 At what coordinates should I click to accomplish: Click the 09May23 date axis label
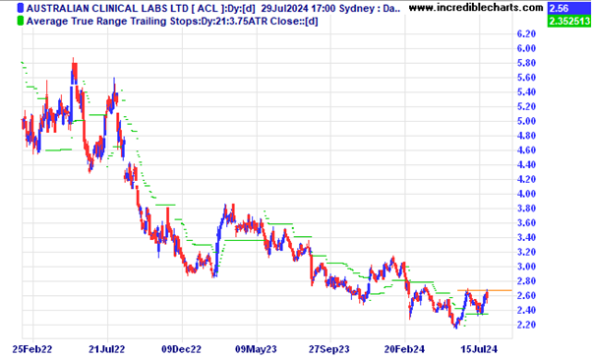click(256, 349)
